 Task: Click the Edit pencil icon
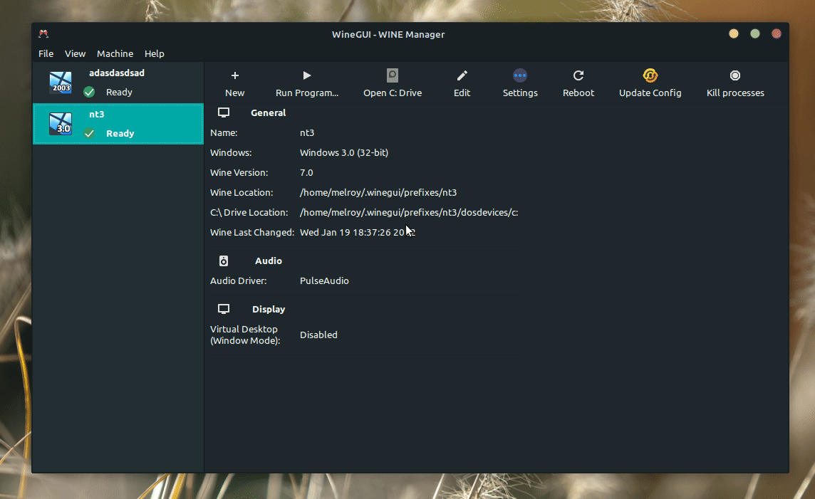click(x=462, y=75)
